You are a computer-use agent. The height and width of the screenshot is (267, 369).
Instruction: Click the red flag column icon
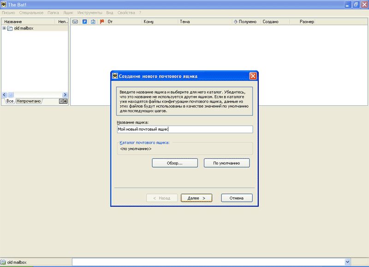pyautogui.click(x=102, y=22)
